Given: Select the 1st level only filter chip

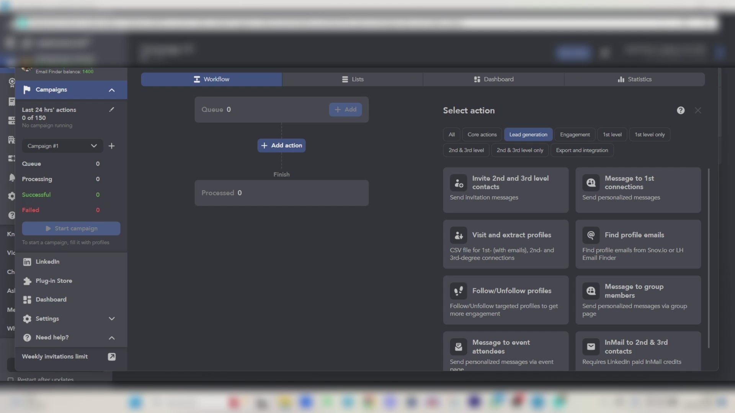Looking at the screenshot, I should pos(649,135).
